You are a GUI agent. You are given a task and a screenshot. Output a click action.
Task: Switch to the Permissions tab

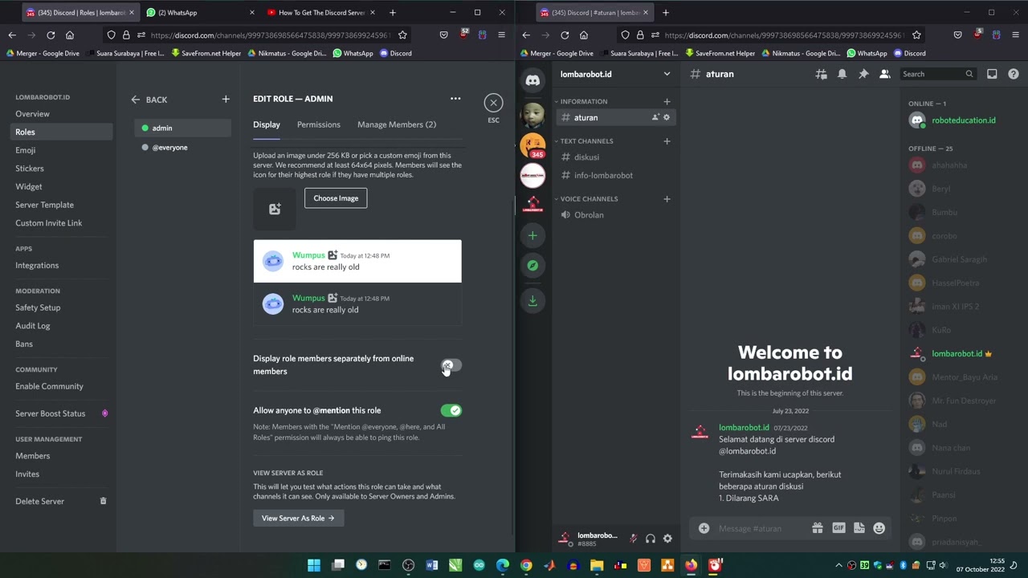tap(319, 124)
